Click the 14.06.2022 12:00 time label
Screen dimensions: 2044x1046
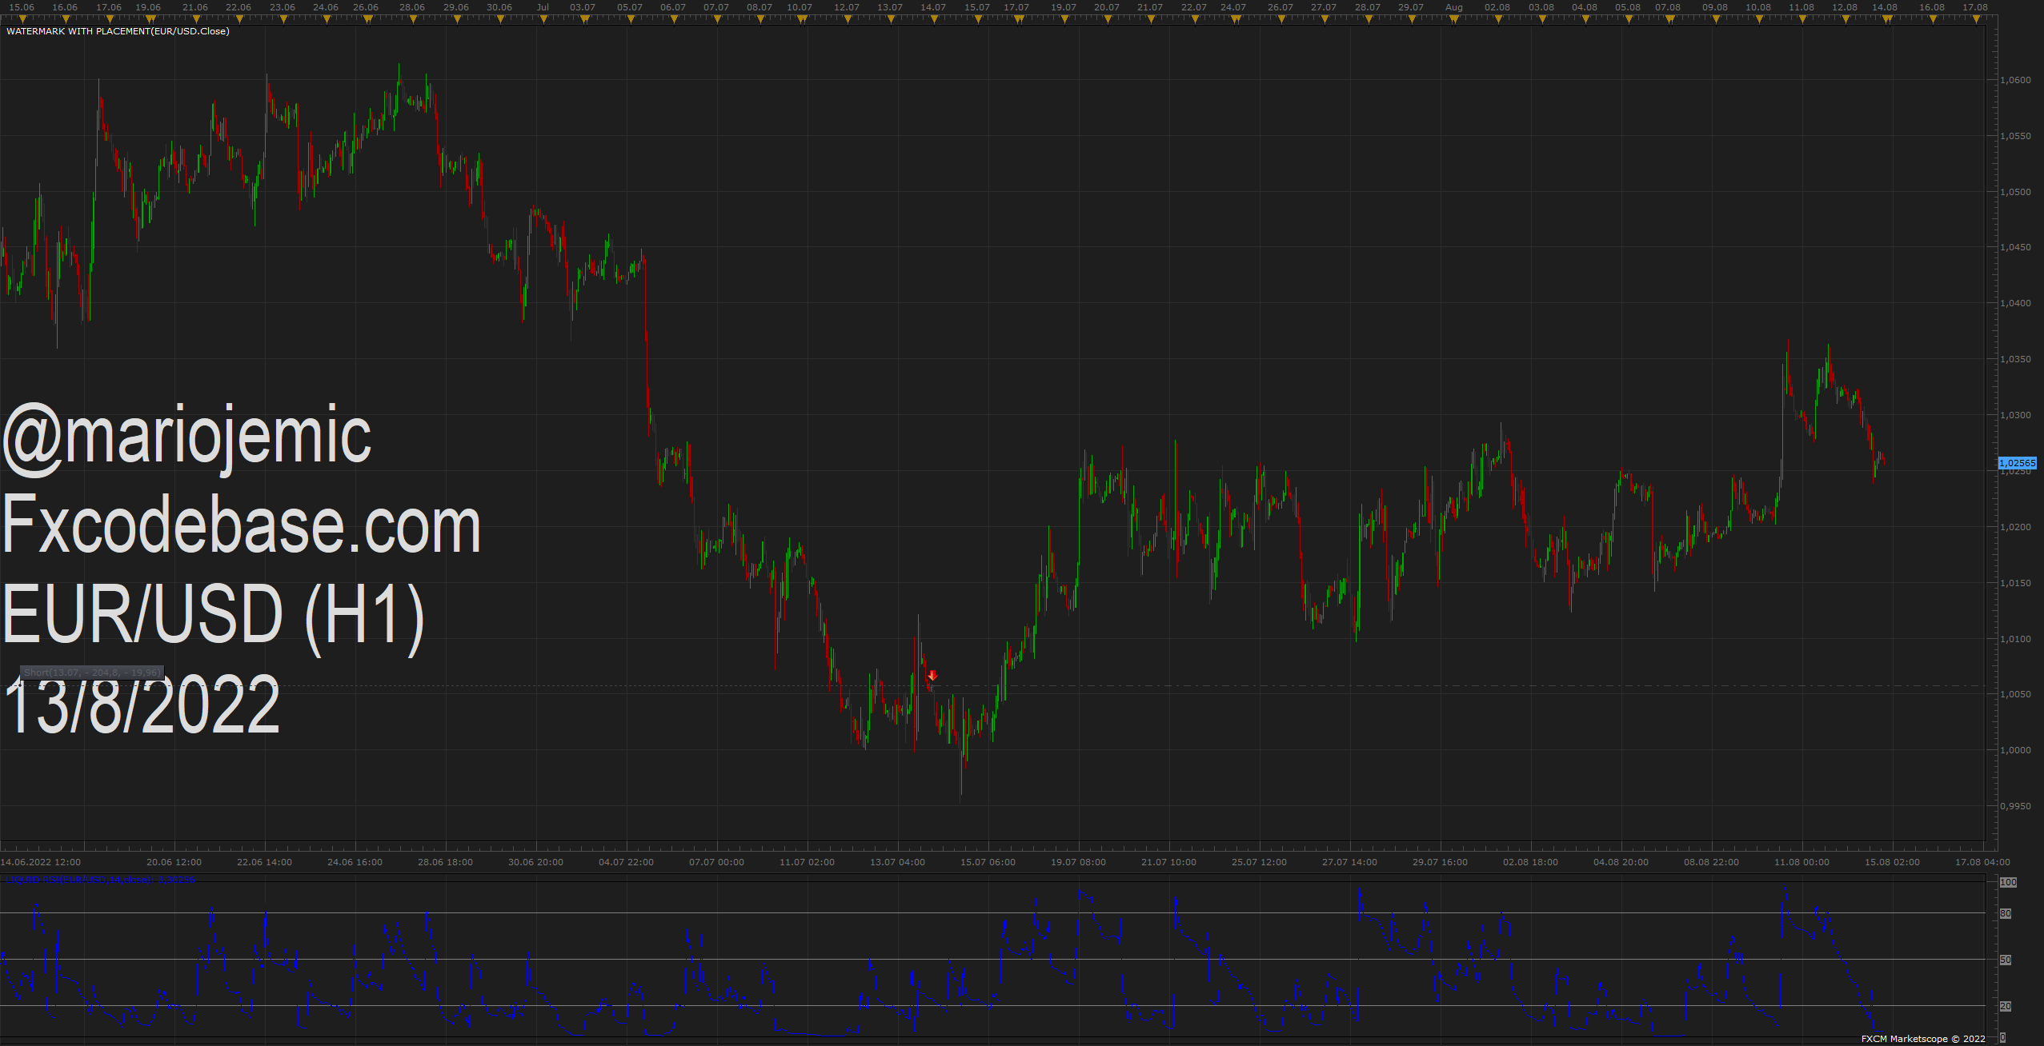coord(41,862)
